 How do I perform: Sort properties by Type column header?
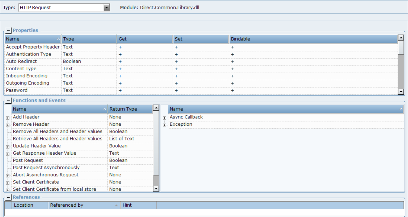click(x=89, y=39)
